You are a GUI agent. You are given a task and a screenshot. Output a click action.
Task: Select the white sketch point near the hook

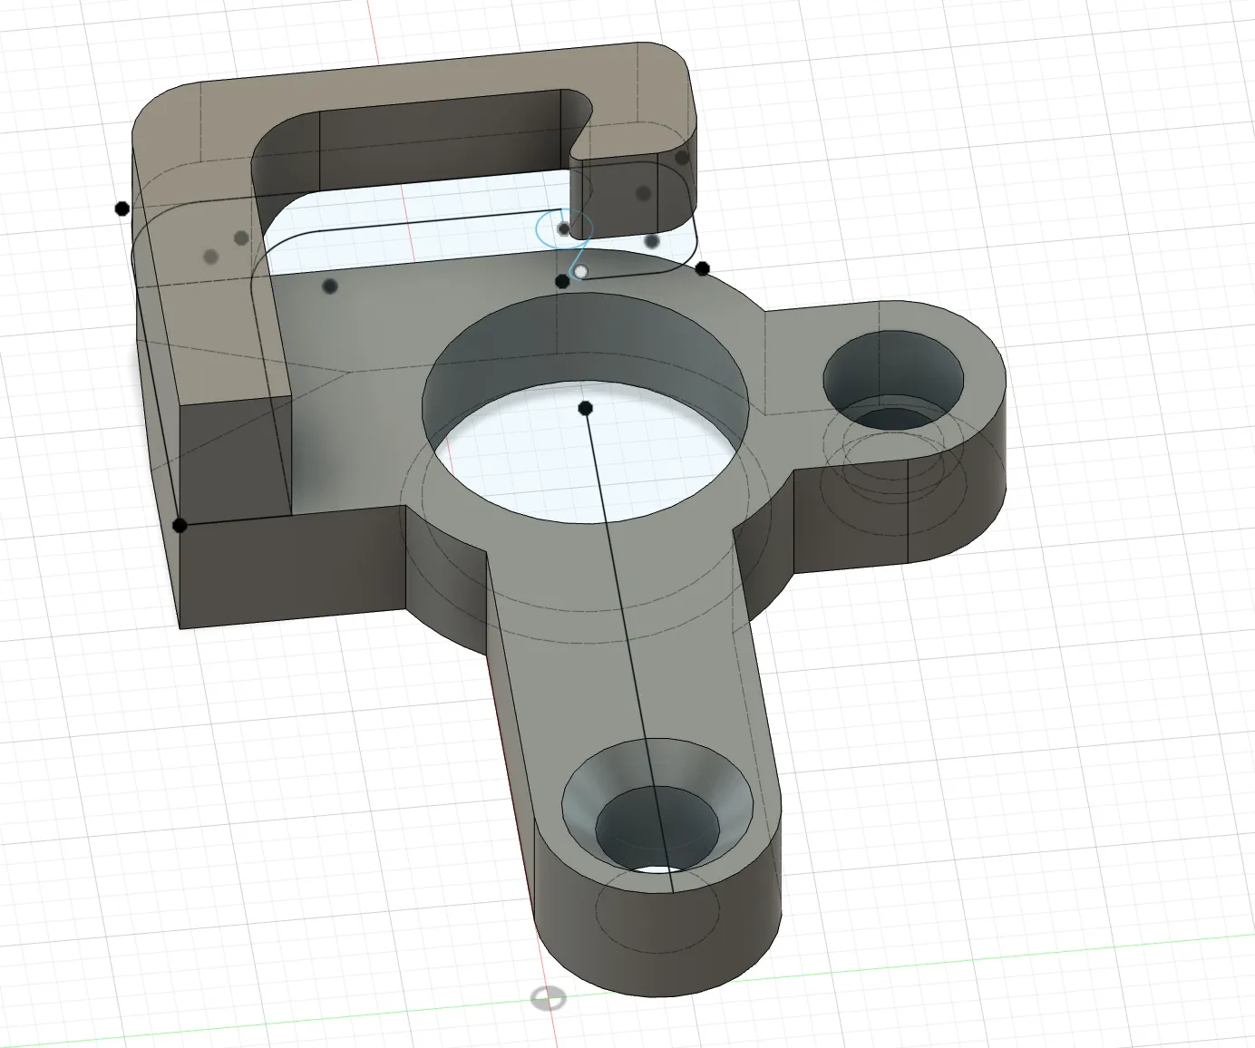pyautogui.click(x=581, y=271)
